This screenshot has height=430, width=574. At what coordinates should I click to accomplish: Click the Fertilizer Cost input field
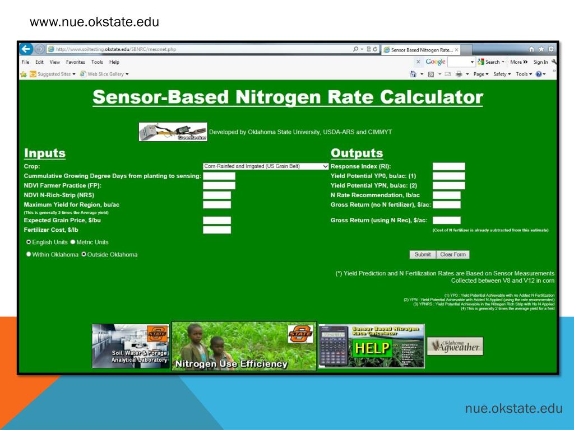tap(217, 230)
